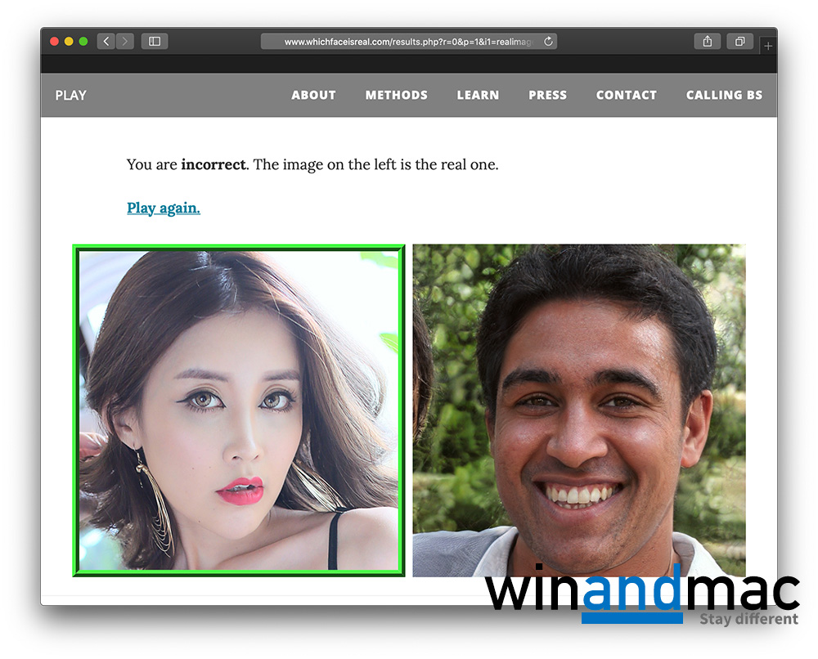818x659 pixels.
Task: Visit the PRESS page
Action: click(547, 96)
